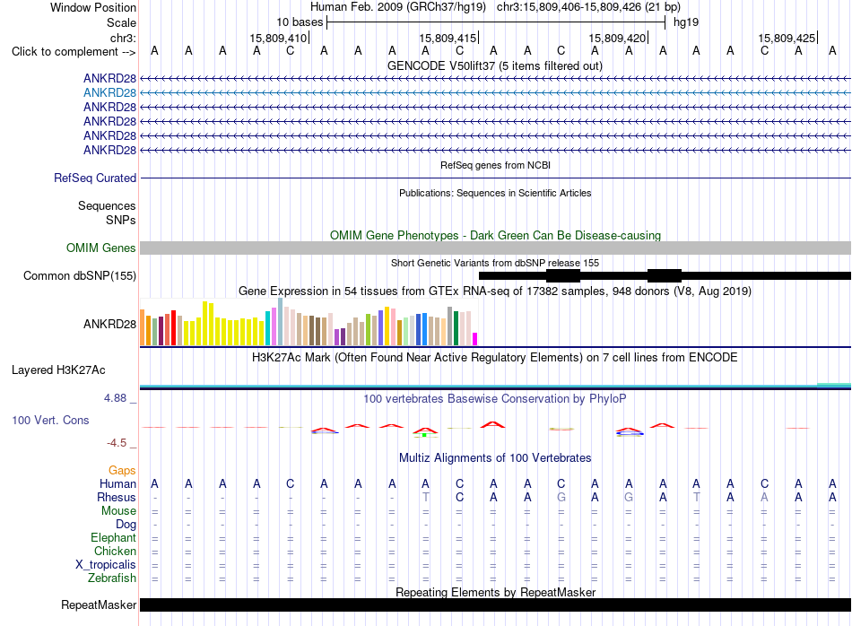Click the Layered H3K27Ac track label

click(x=58, y=370)
